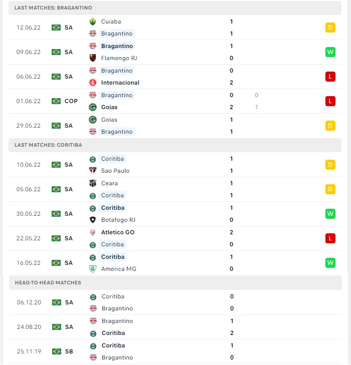Open the 24.08.20 Bragantino vs Coritiba match
Image resolution: width=351 pixels, height=365 pixels.
click(x=175, y=327)
